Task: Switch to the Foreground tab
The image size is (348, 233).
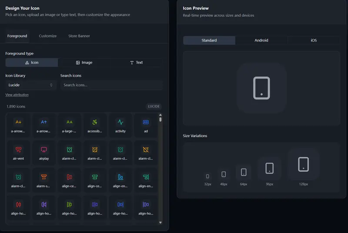Action: [17, 36]
